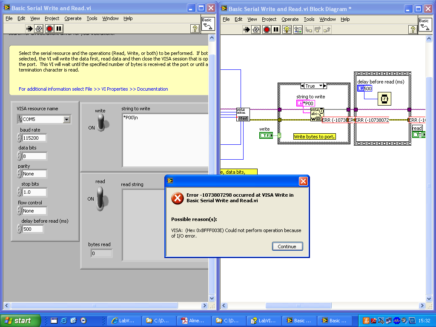Image resolution: width=436 pixels, height=327 pixels.
Task: Click delay before read field 500
Action: (32, 229)
